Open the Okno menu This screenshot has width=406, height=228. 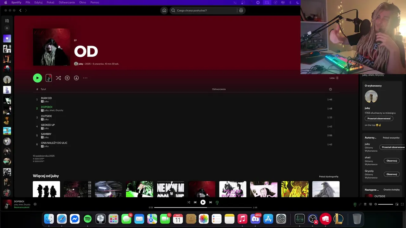click(x=82, y=3)
